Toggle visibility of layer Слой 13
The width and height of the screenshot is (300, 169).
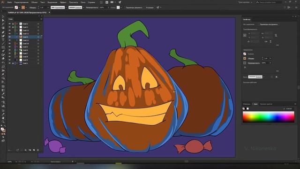click(9, 30)
